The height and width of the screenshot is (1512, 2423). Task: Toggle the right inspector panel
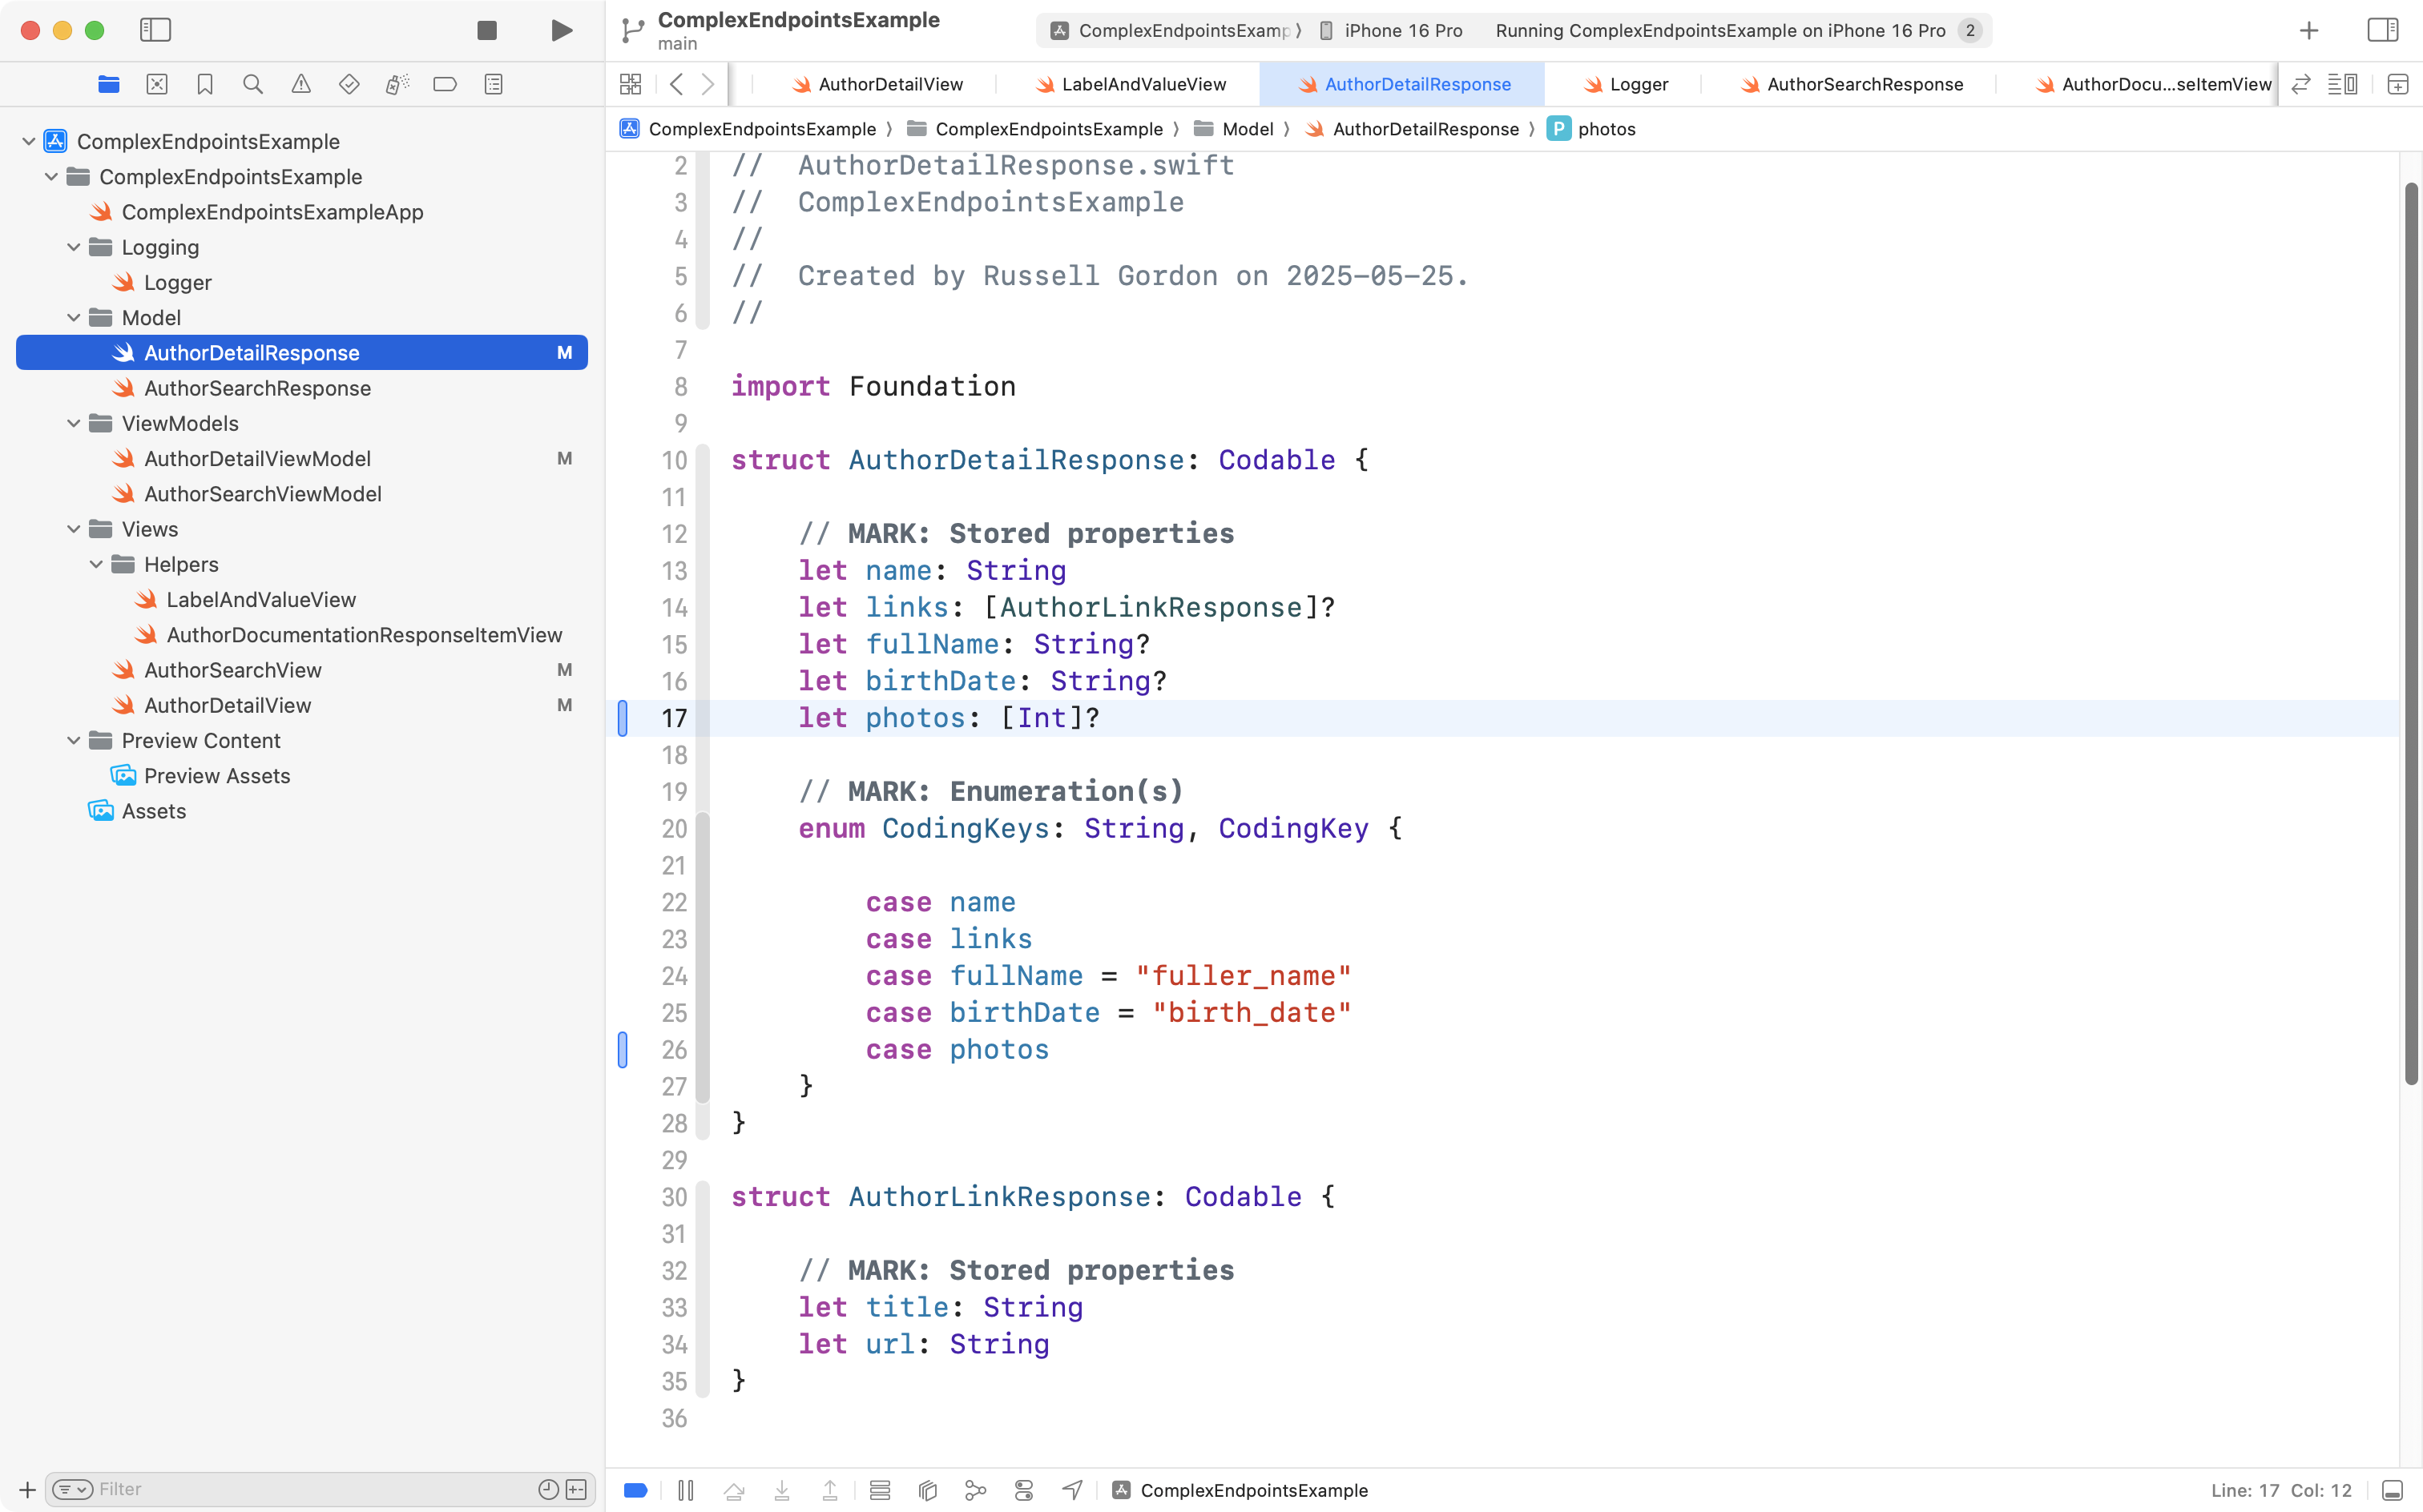pyautogui.click(x=2382, y=30)
